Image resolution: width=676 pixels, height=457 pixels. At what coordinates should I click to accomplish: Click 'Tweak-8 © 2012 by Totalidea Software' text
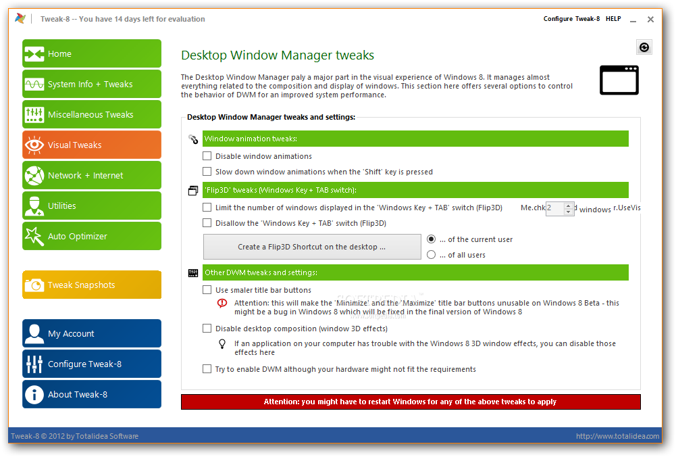click(74, 436)
